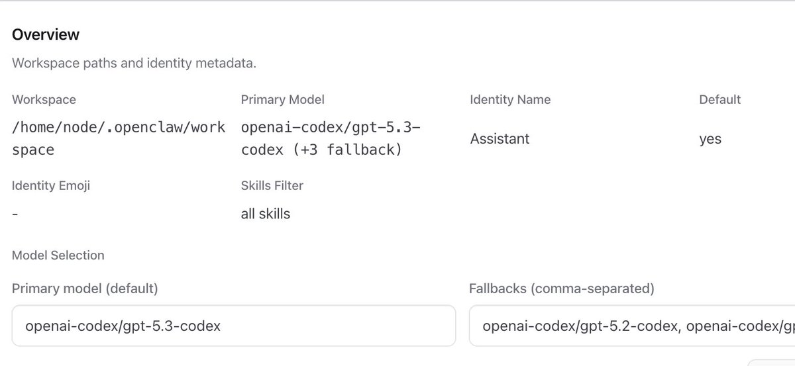Image resolution: width=795 pixels, height=366 pixels.
Task: Click the Primary Model value text
Action: 331,138
